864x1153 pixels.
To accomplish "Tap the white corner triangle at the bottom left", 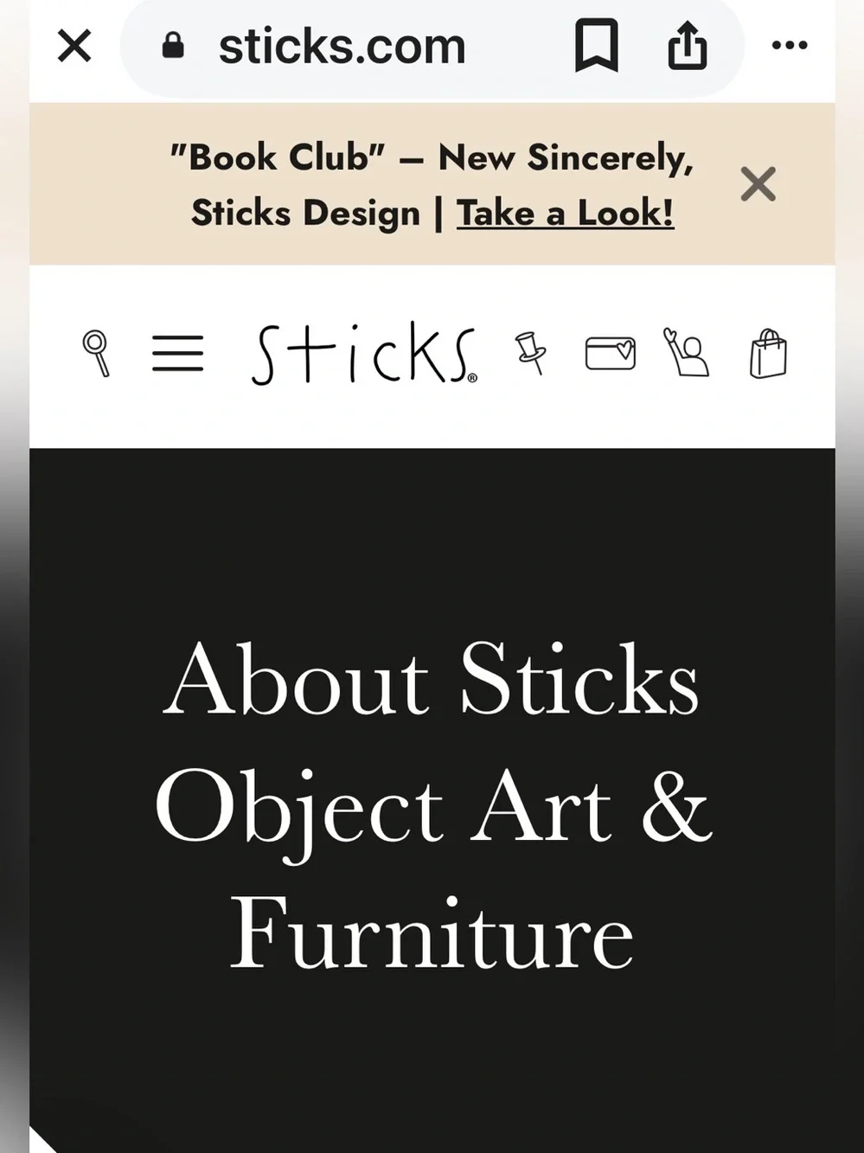I will tap(40, 1141).
